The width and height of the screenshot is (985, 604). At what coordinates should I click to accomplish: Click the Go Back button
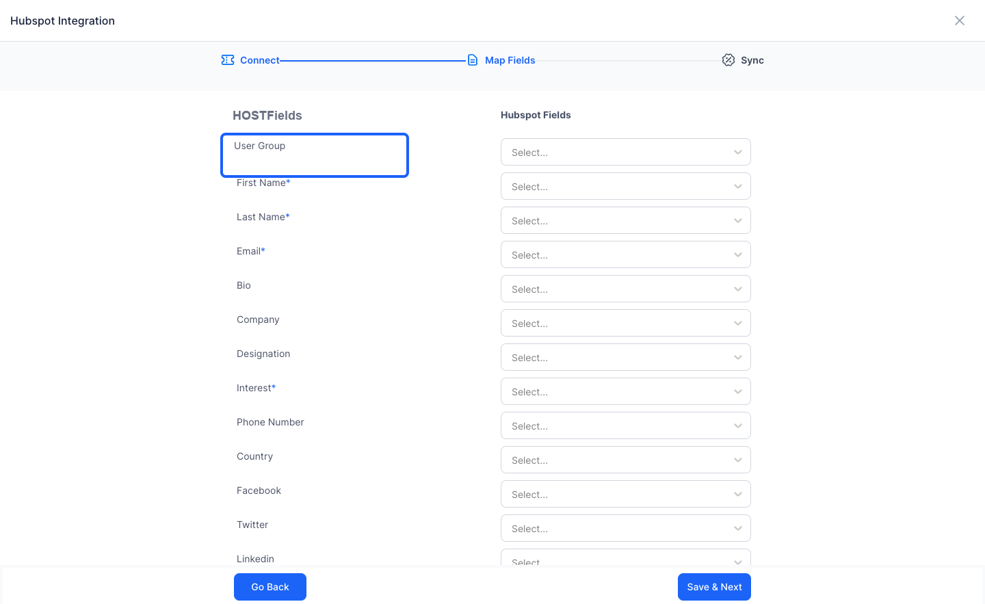pos(270,587)
